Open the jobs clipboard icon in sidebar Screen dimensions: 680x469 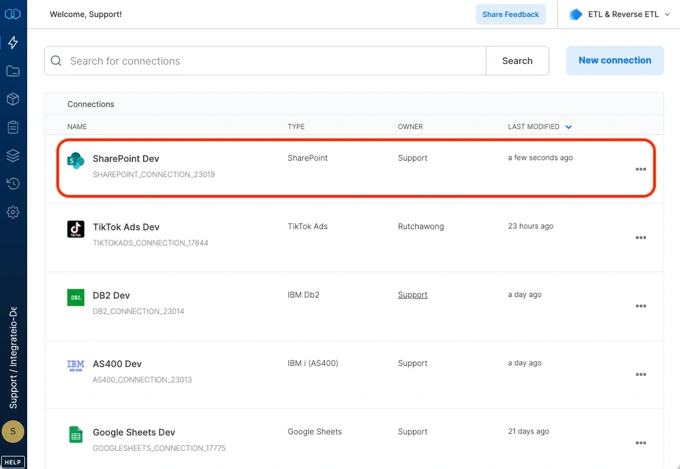(x=12, y=127)
